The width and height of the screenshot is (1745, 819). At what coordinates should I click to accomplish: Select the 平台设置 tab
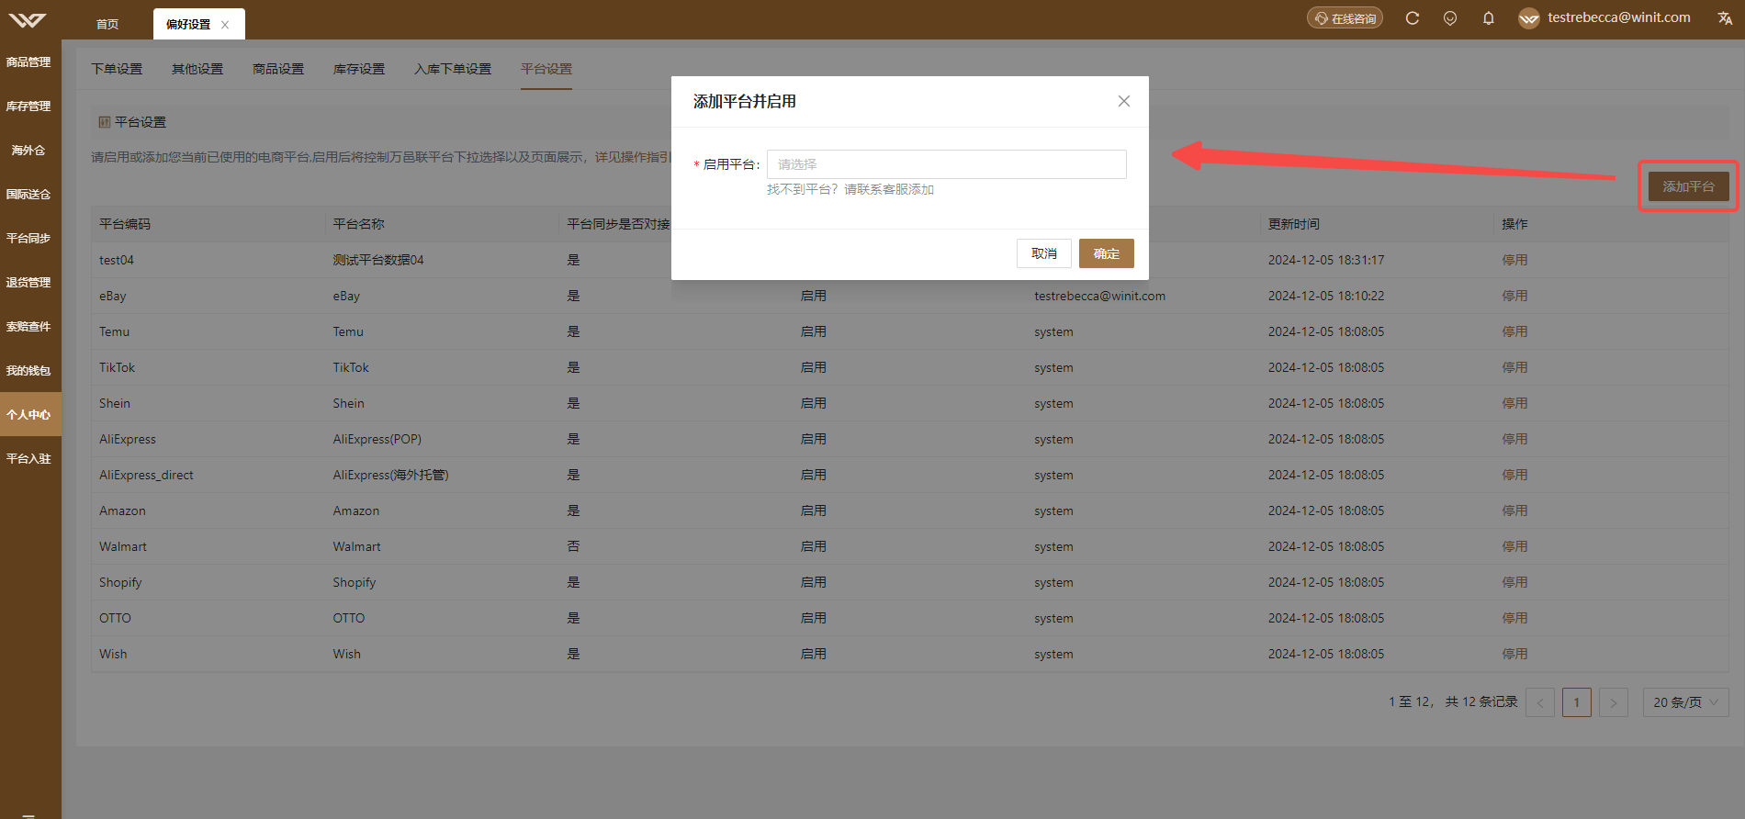(x=546, y=69)
